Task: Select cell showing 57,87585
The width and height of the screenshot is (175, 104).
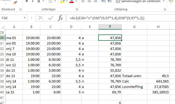Action: [158, 87]
